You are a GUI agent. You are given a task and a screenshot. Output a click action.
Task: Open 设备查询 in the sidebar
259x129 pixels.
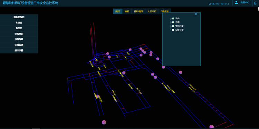pos(19,34)
